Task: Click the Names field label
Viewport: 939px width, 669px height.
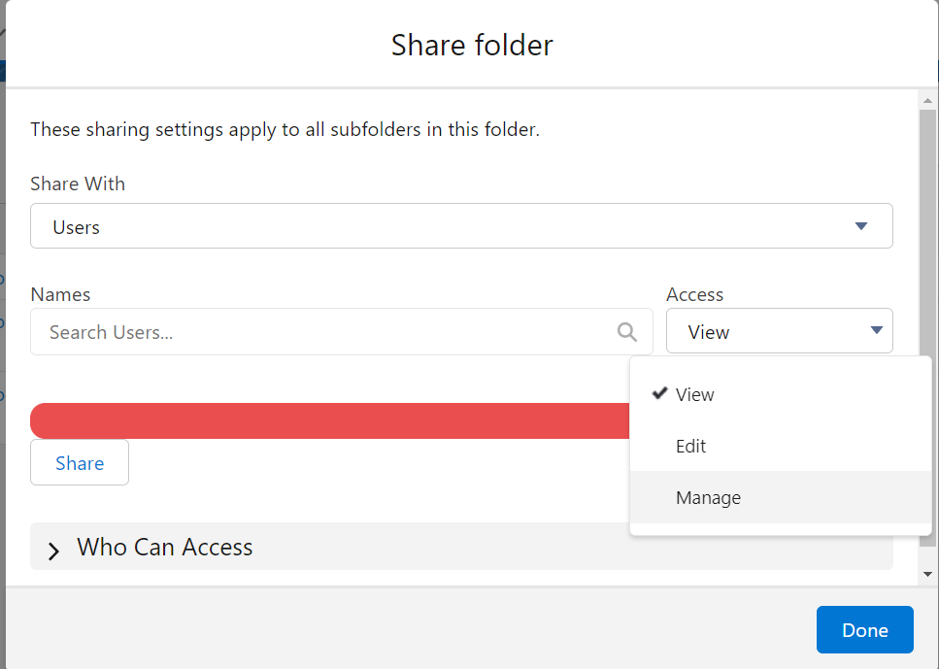Action: 60,294
